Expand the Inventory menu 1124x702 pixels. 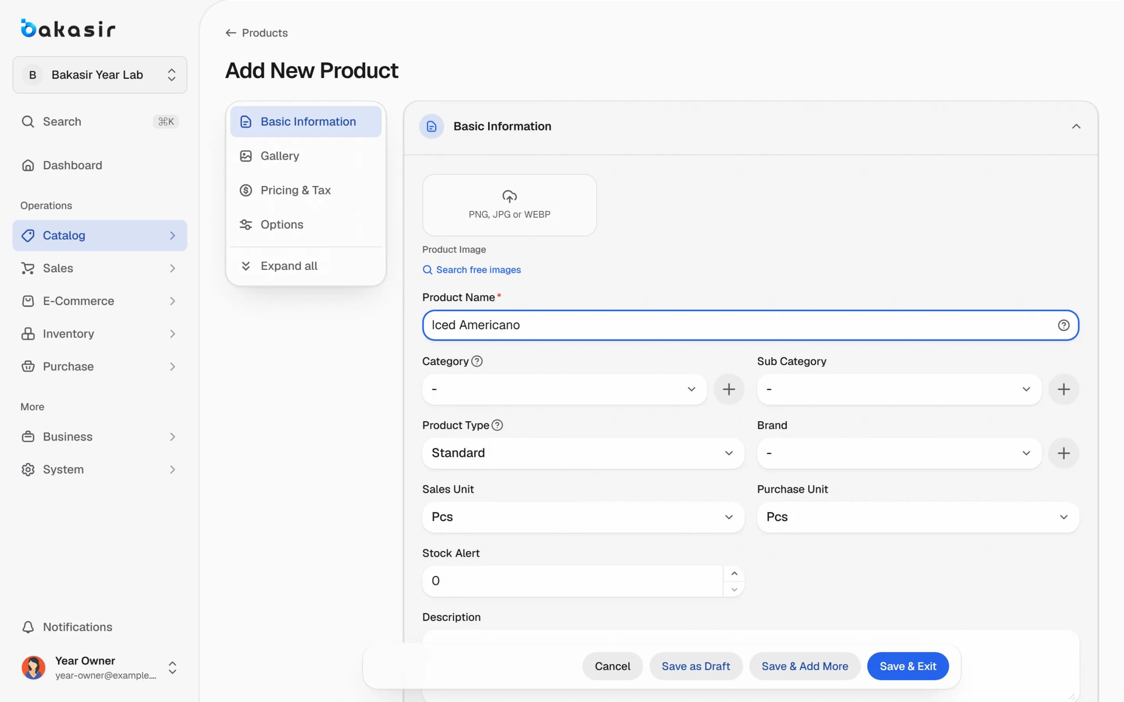coord(100,334)
